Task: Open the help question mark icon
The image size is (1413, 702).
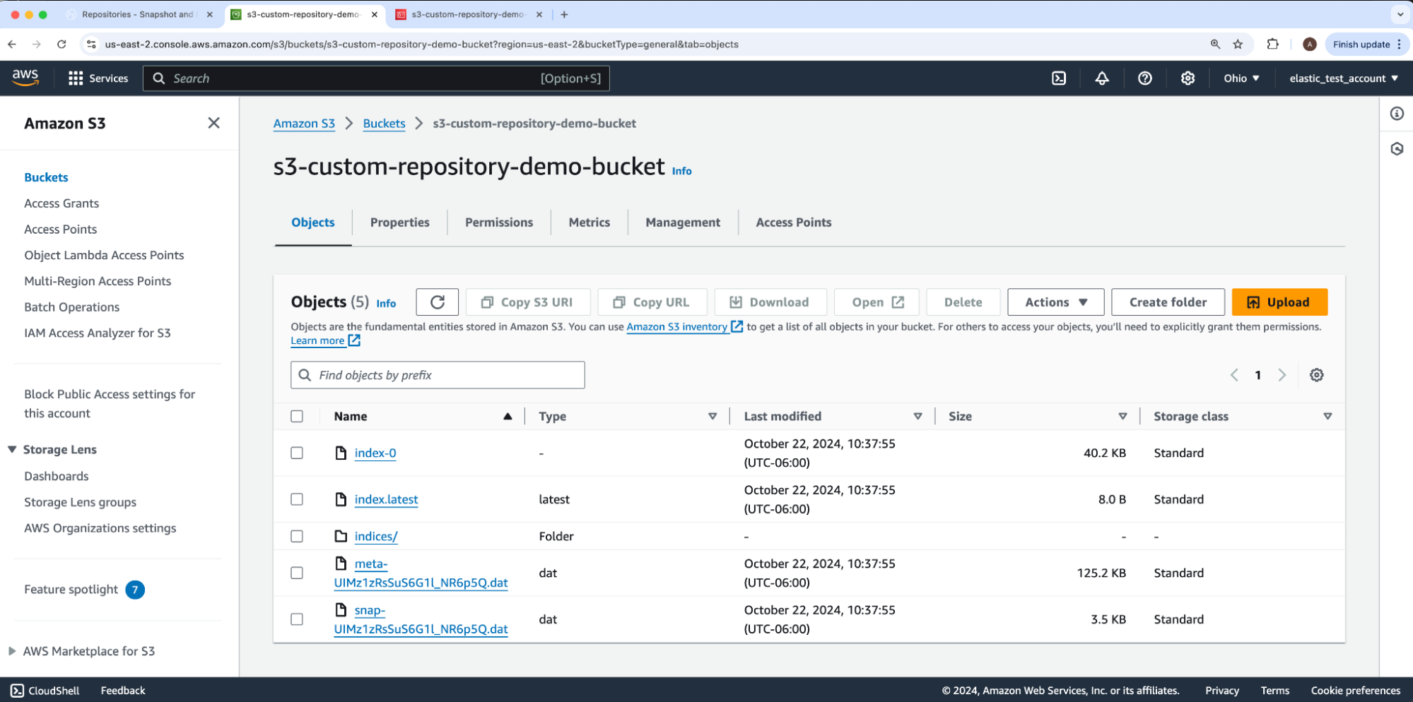Action: [x=1145, y=78]
